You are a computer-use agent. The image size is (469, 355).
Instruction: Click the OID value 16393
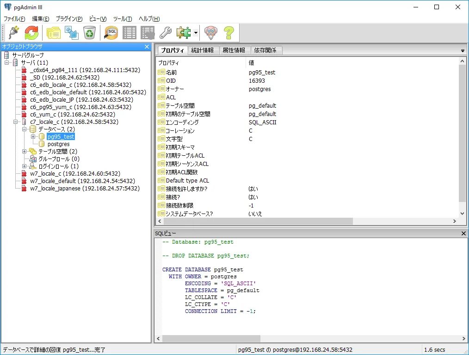coord(257,81)
